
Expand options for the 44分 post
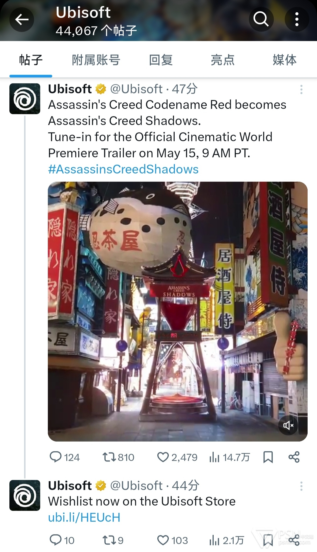[x=301, y=486]
